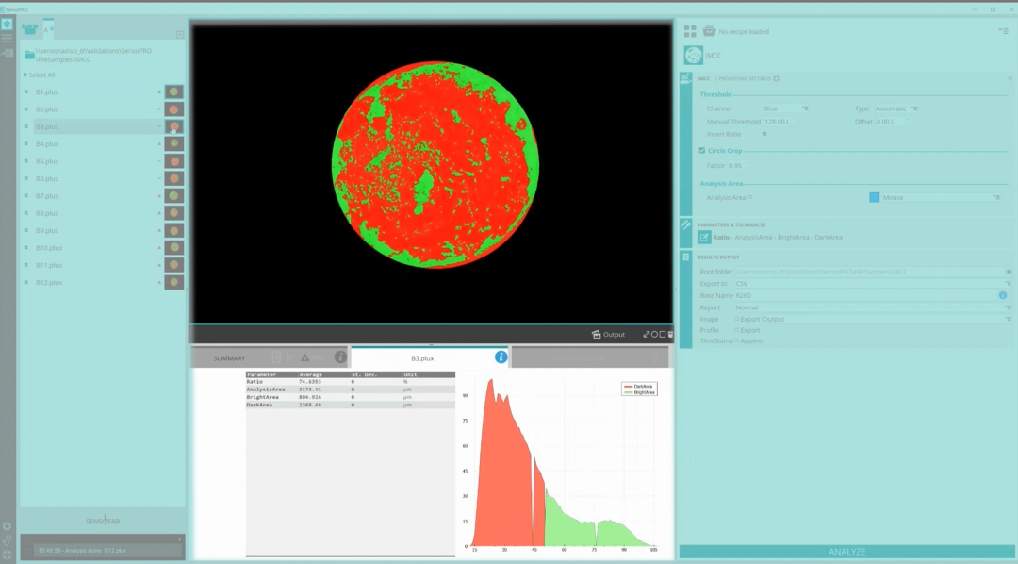Viewport: 1018px width, 564px height.
Task: Select the folder tab in file panel
Action: (30, 29)
